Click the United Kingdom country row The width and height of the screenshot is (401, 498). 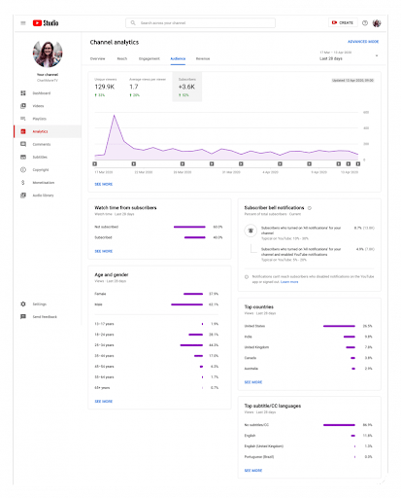tap(308, 347)
